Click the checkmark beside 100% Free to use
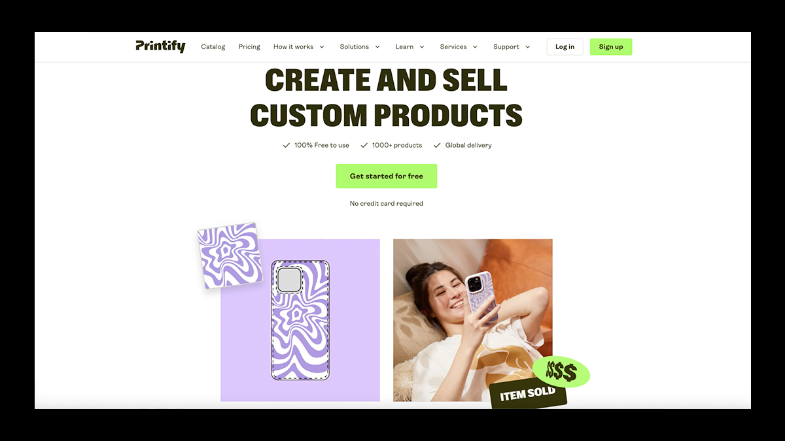 point(286,145)
